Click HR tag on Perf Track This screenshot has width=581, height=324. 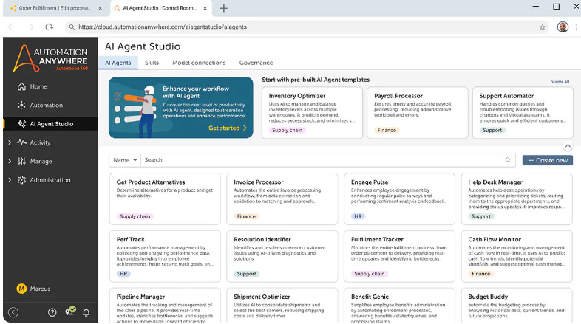(x=123, y=274)
